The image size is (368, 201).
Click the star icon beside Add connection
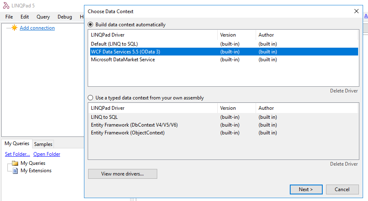14,28
